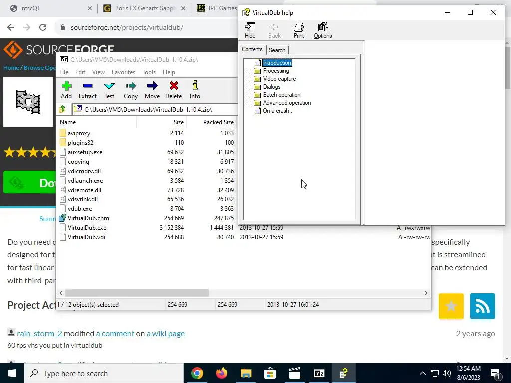Expand the Dialogs help folder
Viewport: 511px width, 383px height.
(248, 87)
